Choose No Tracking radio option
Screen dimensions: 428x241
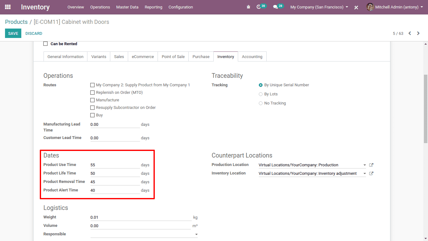pyautogui.click(x=261, y=103)
